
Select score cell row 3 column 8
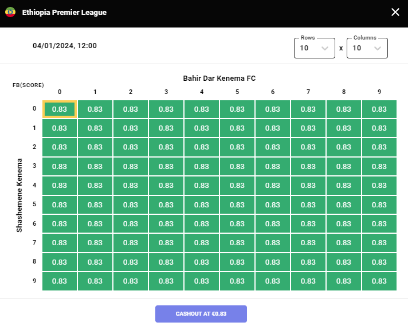343,167
